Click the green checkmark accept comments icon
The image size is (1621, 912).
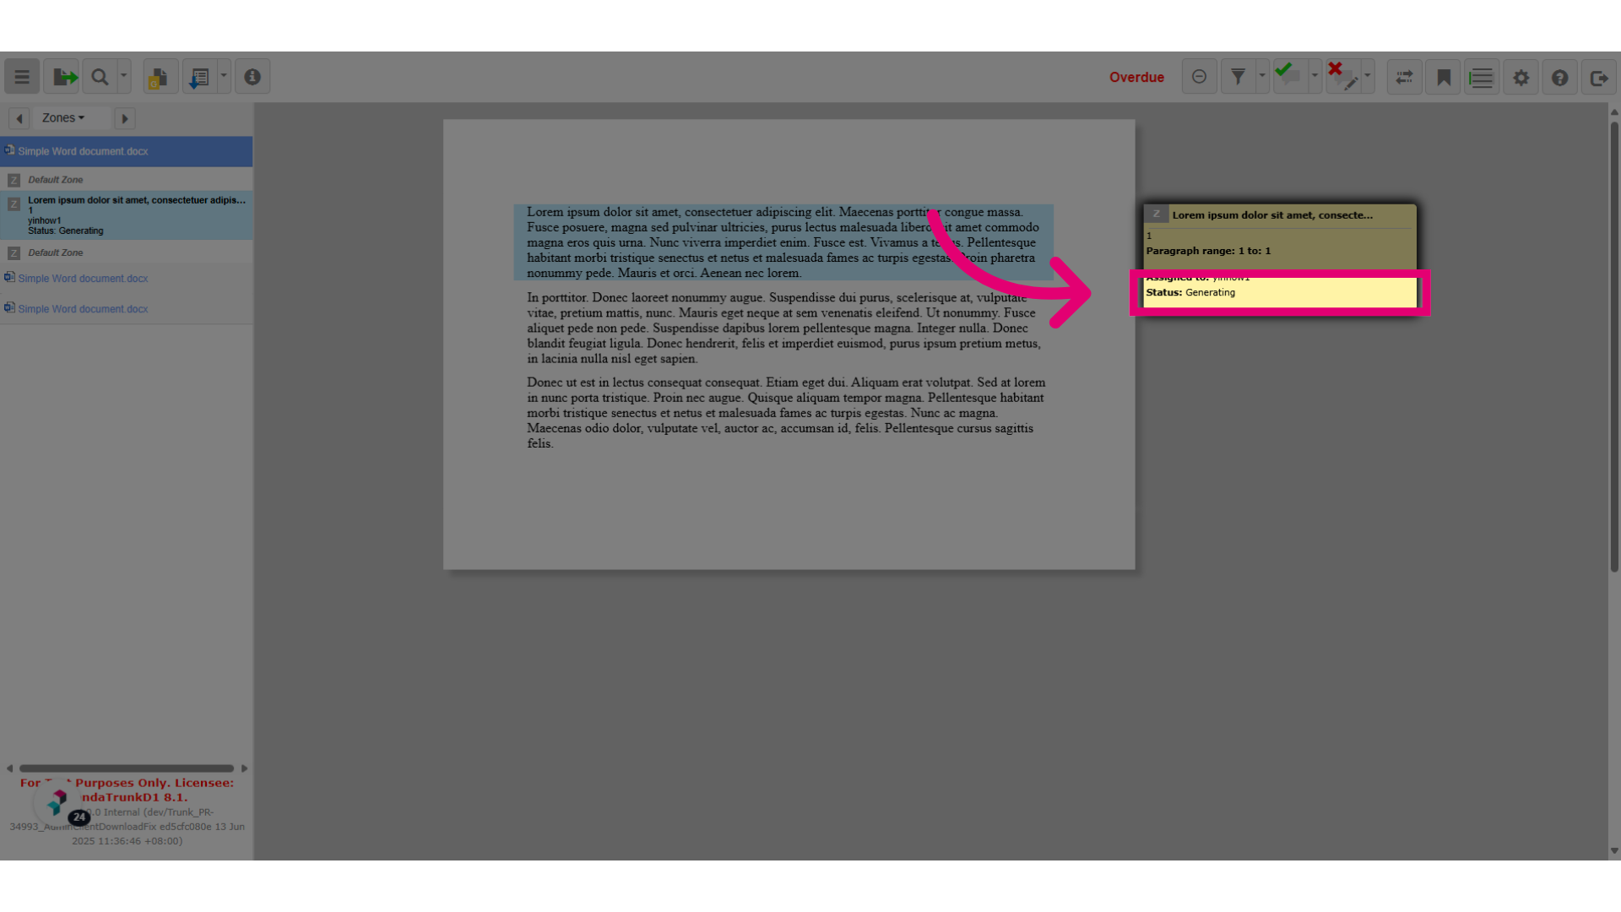tap(1290, 77)
